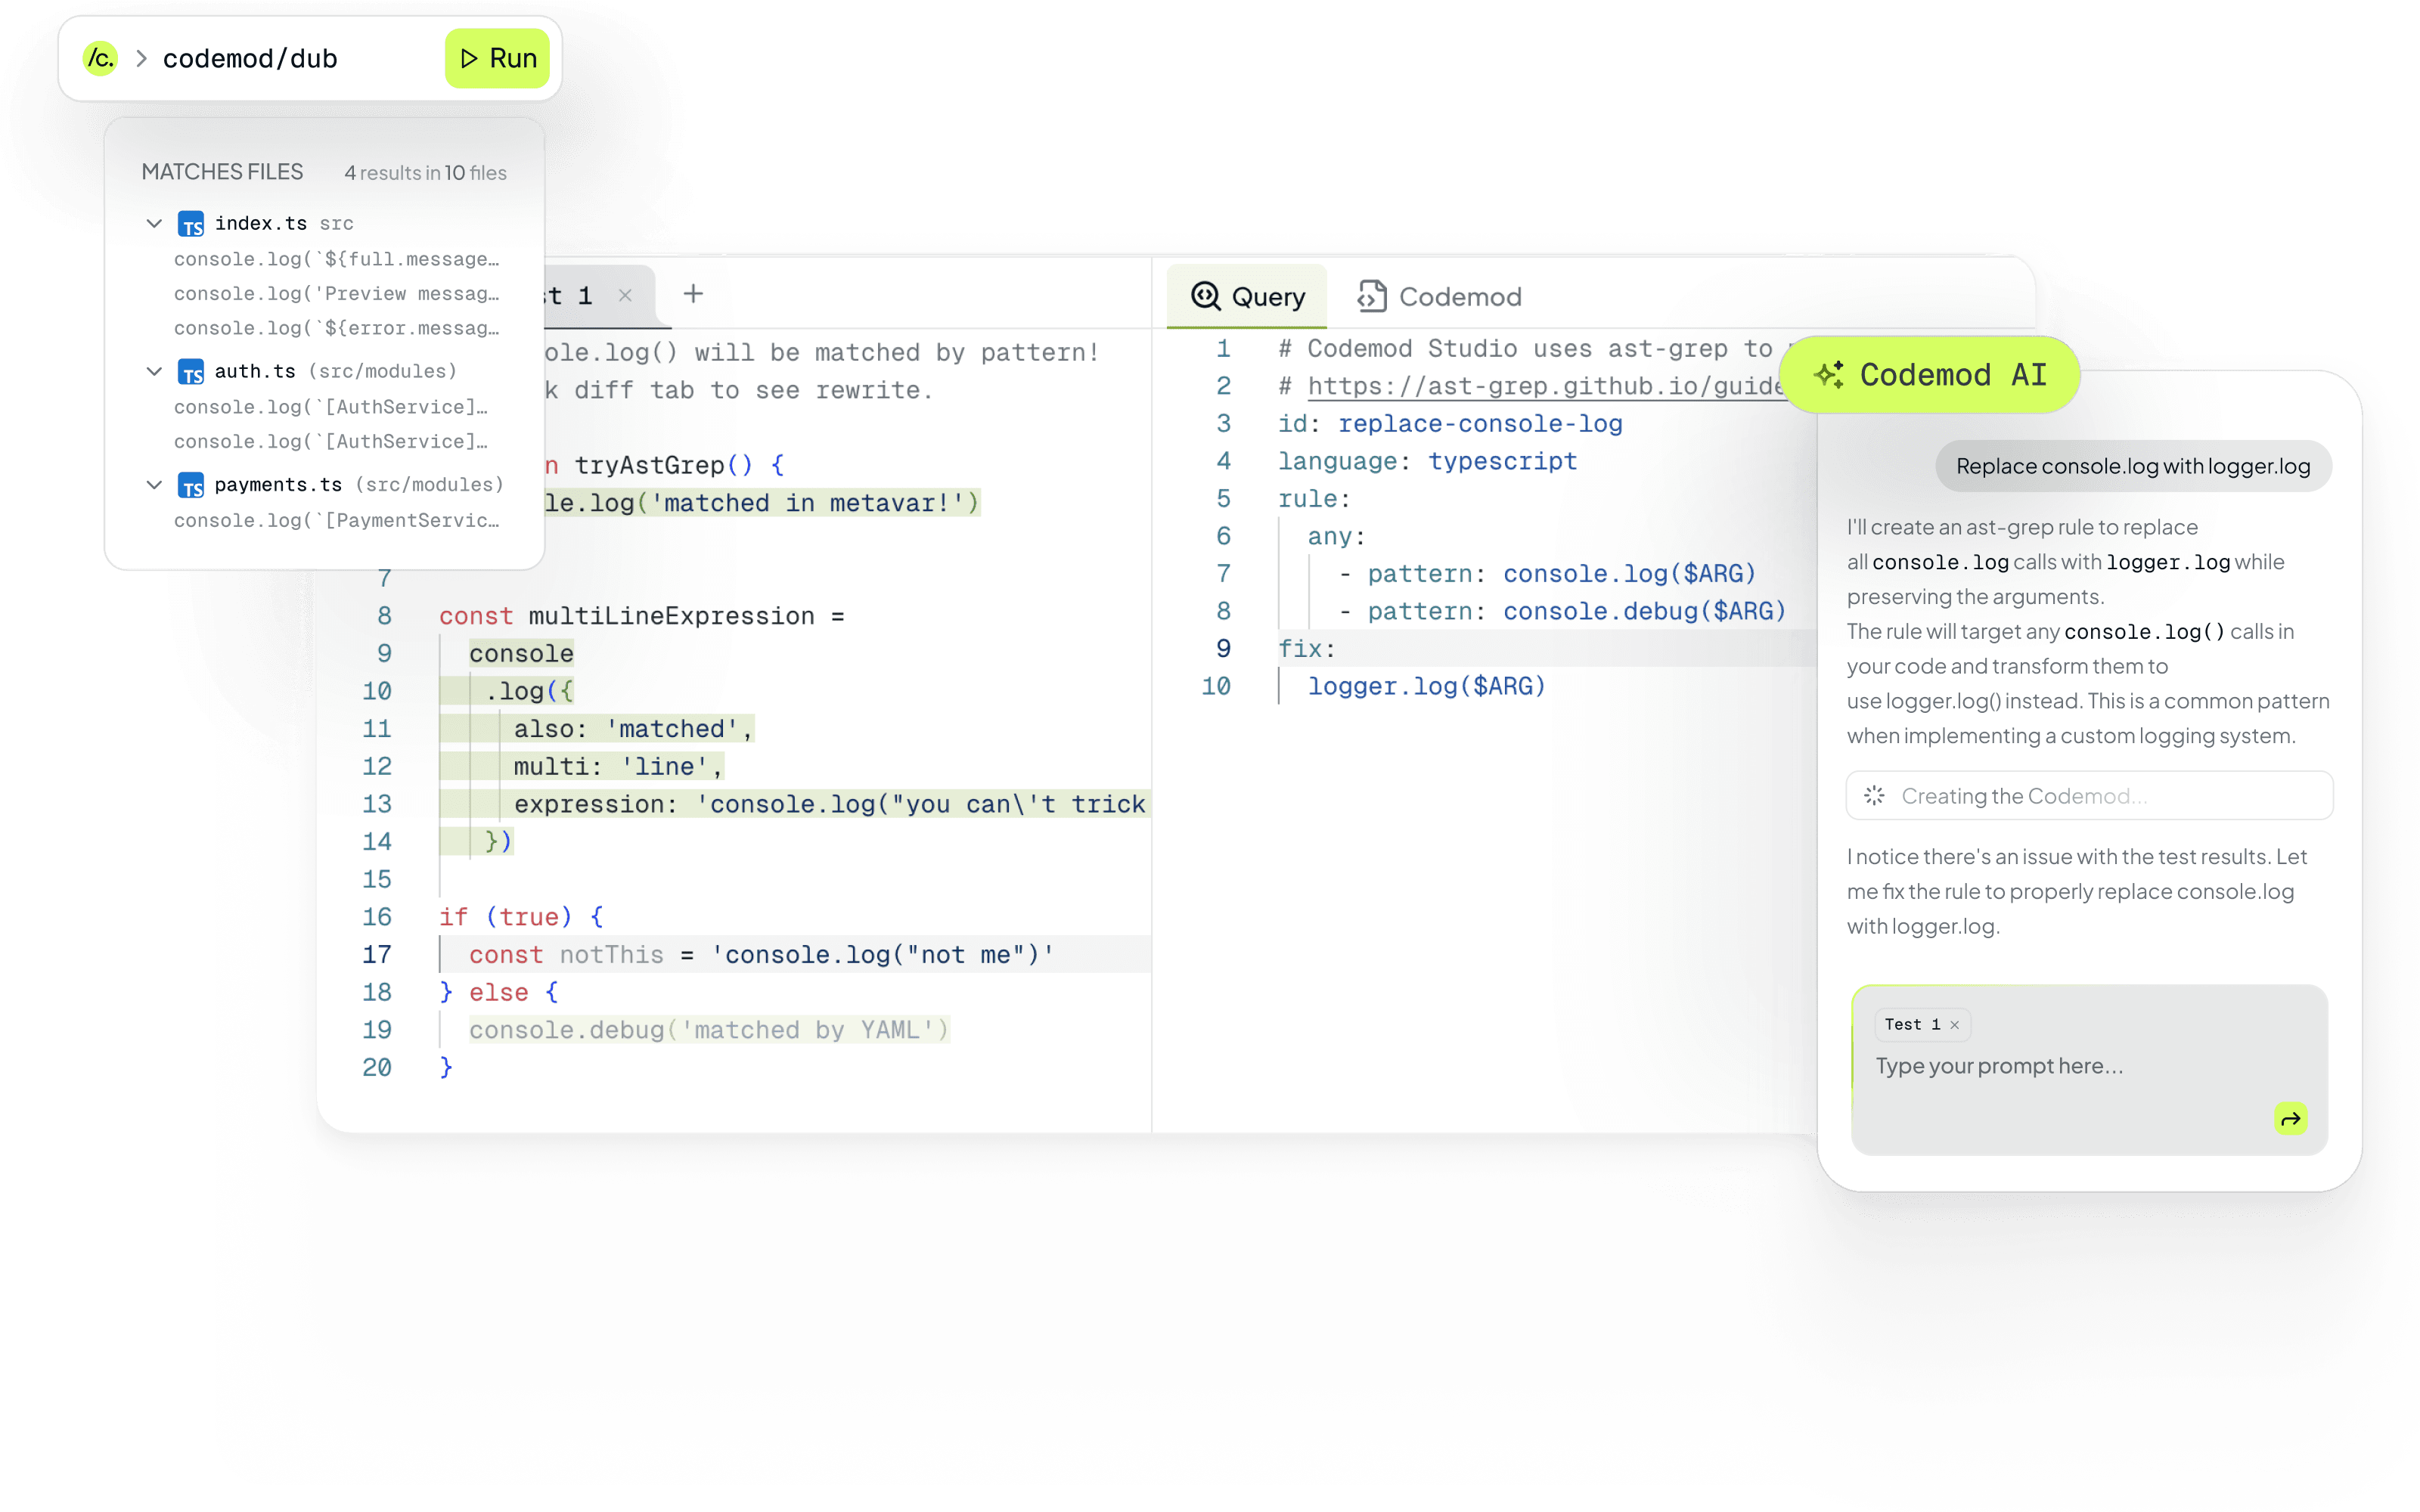This screenshot has height=1512, width=2420.
Task: Close the Test 1 tab
Action: pos(626,295)
